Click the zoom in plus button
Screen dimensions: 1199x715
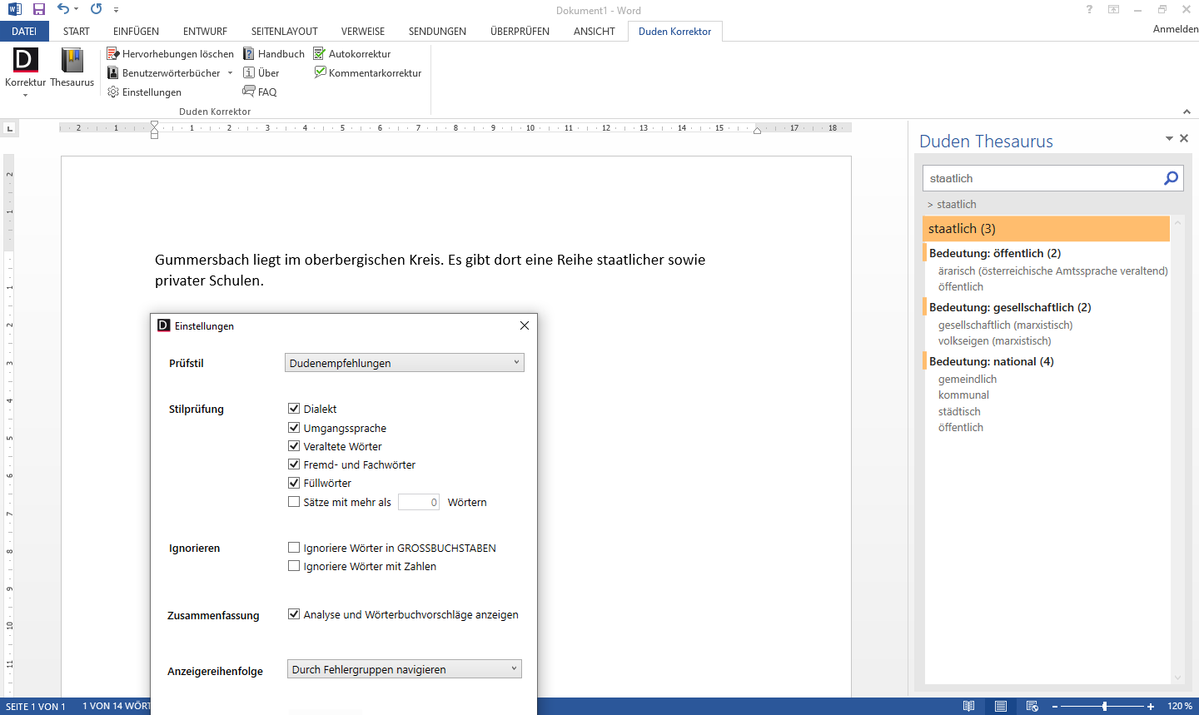pos(1151,707)
